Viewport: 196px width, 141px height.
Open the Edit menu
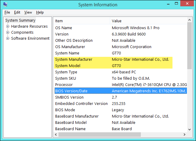click(x=17, y=12)
